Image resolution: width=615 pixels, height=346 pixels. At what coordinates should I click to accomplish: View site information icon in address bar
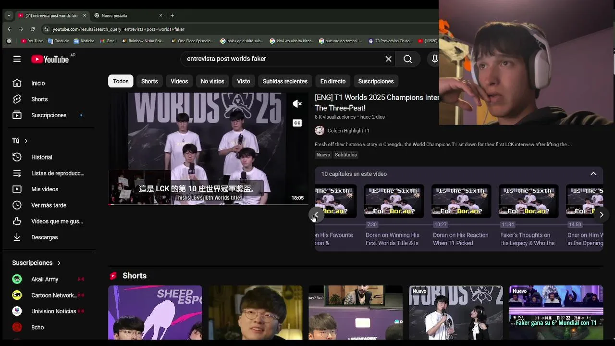(x=46, y=29)
